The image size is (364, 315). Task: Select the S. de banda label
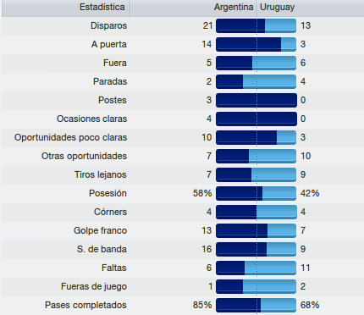tap(102, 249)
